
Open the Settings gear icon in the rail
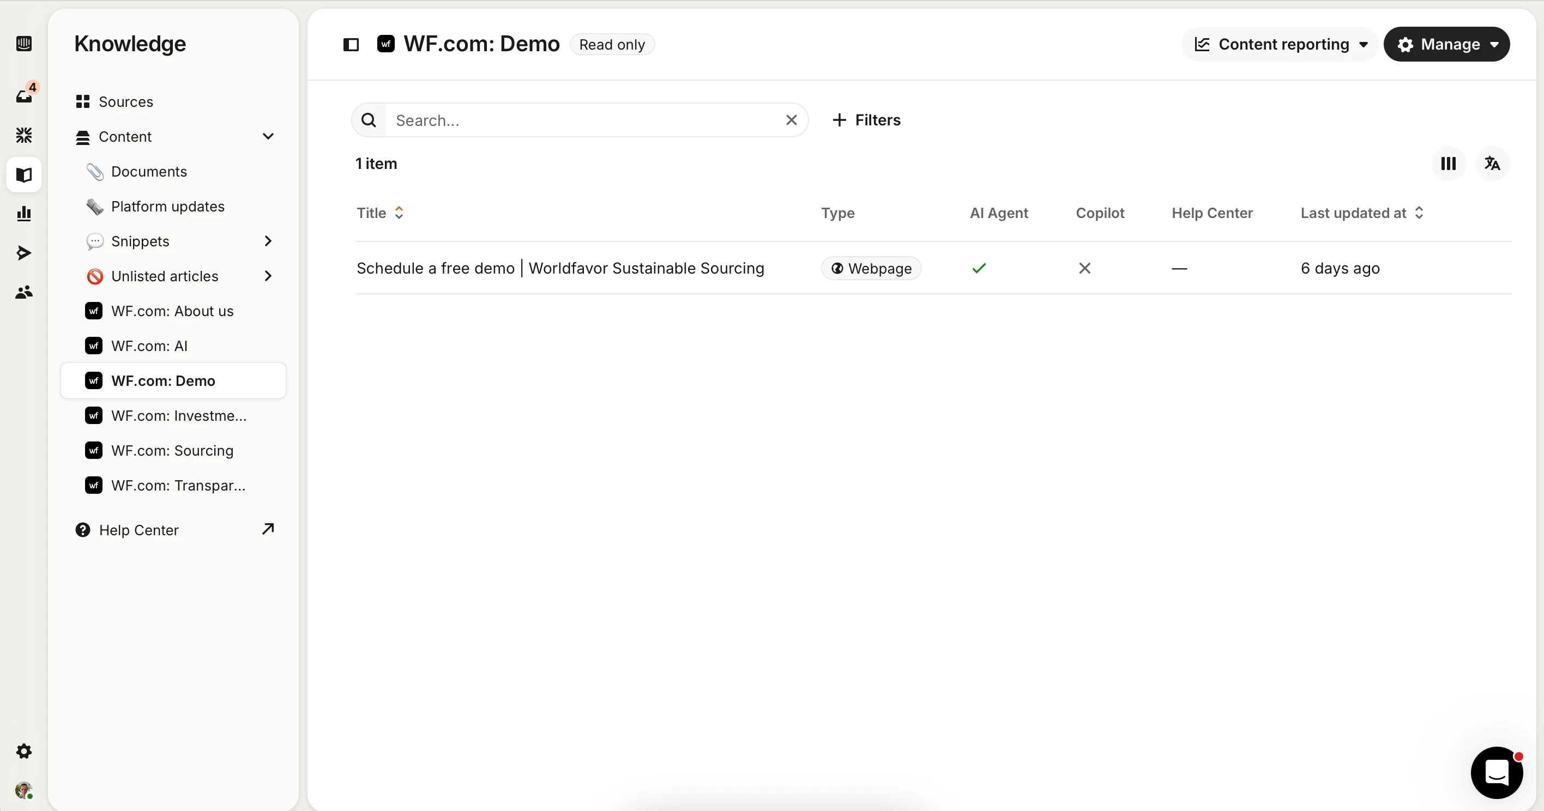24,751
